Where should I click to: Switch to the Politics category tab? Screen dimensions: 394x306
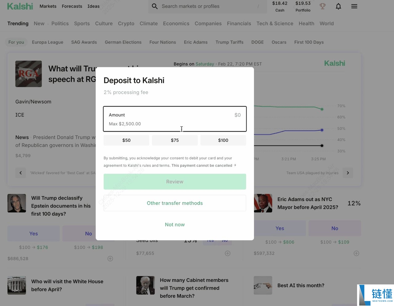pos(60,23)
